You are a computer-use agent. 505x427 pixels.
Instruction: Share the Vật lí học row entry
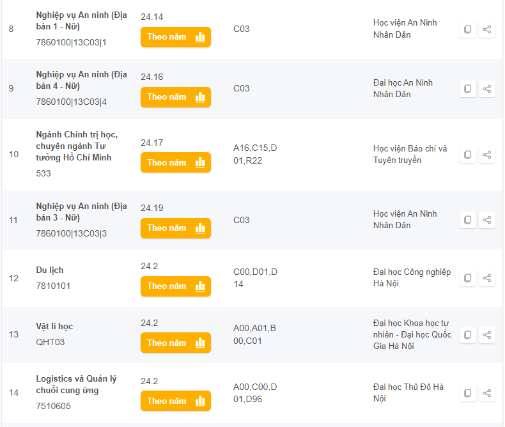[x=487, y=335]
